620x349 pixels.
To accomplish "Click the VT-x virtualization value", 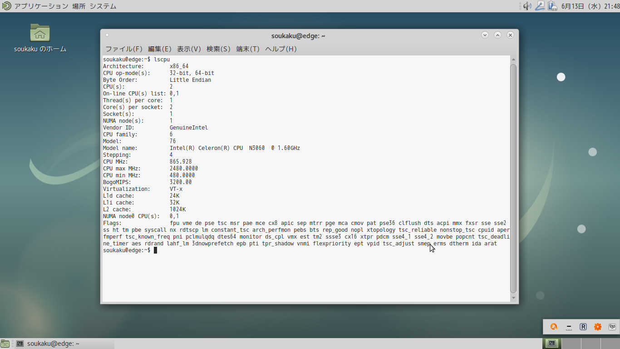I will pos(176,189).
